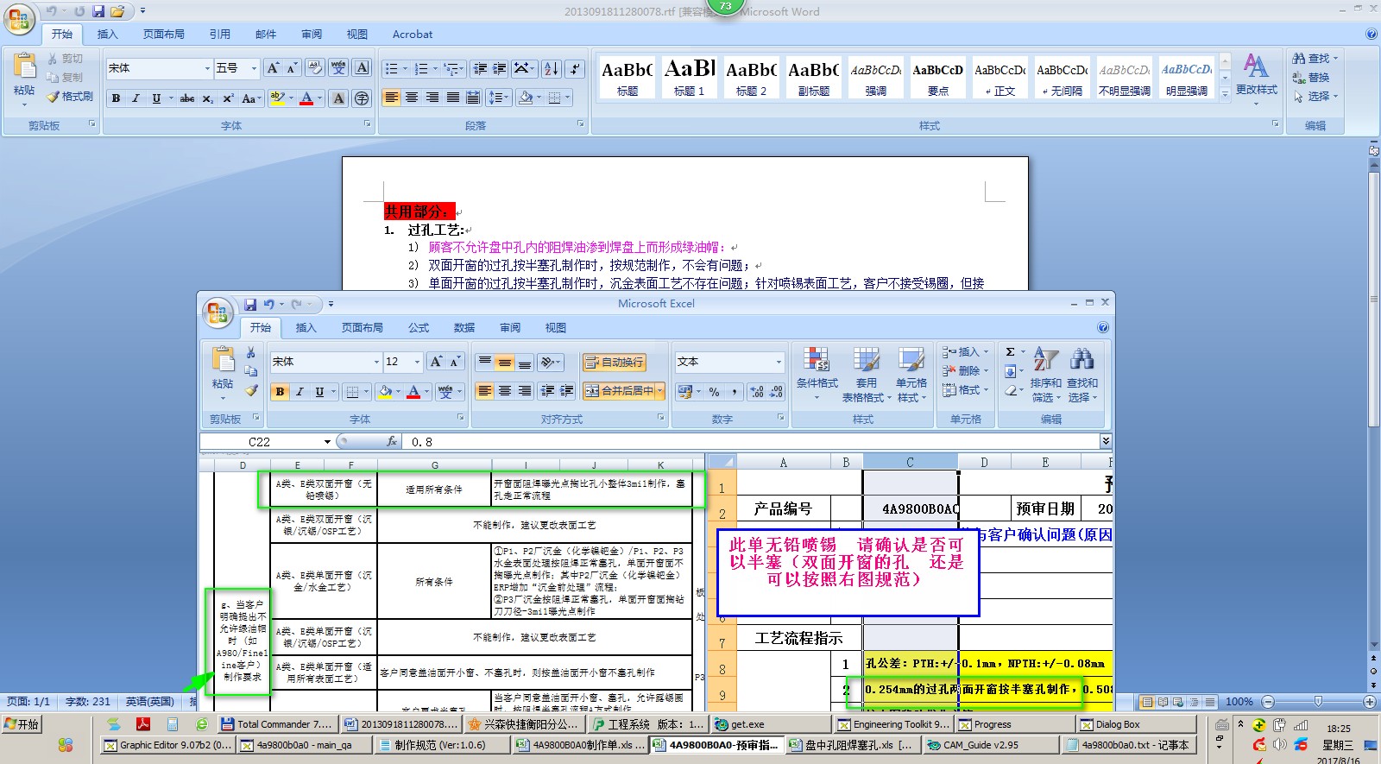Open the Excel Name Box dropdown arrow
The height and width of the screenshot is (764, 1381).
tap(327, 441)
